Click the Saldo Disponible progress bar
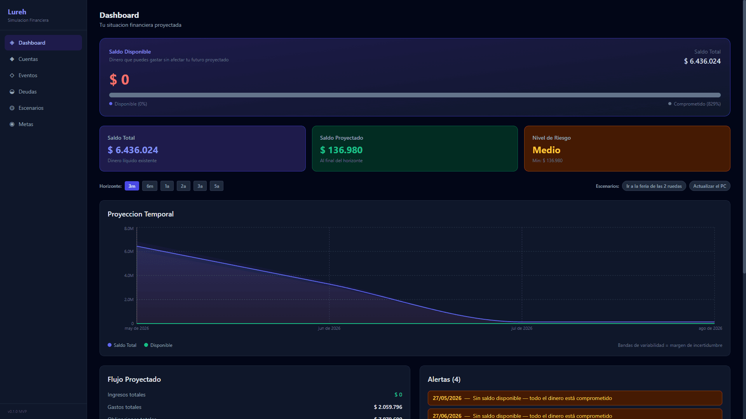The width and height of the screenshot is (746, 419). click(415, 95)
